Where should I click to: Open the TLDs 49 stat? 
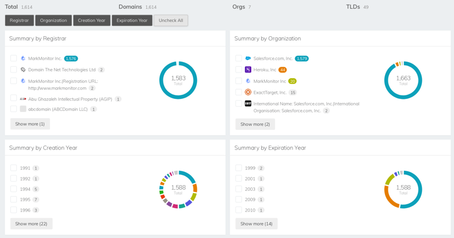pyautogui.click(x=357, y=7)
